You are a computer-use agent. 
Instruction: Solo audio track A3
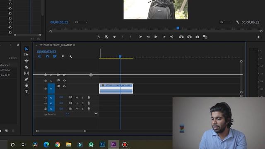coord(83,109)
